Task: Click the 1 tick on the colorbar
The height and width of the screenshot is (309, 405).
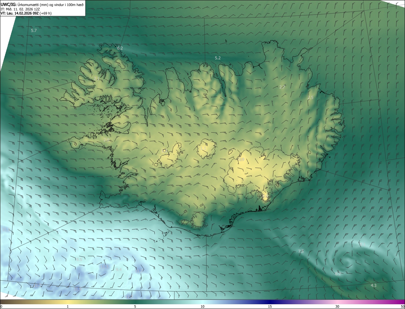Action: 68,306
